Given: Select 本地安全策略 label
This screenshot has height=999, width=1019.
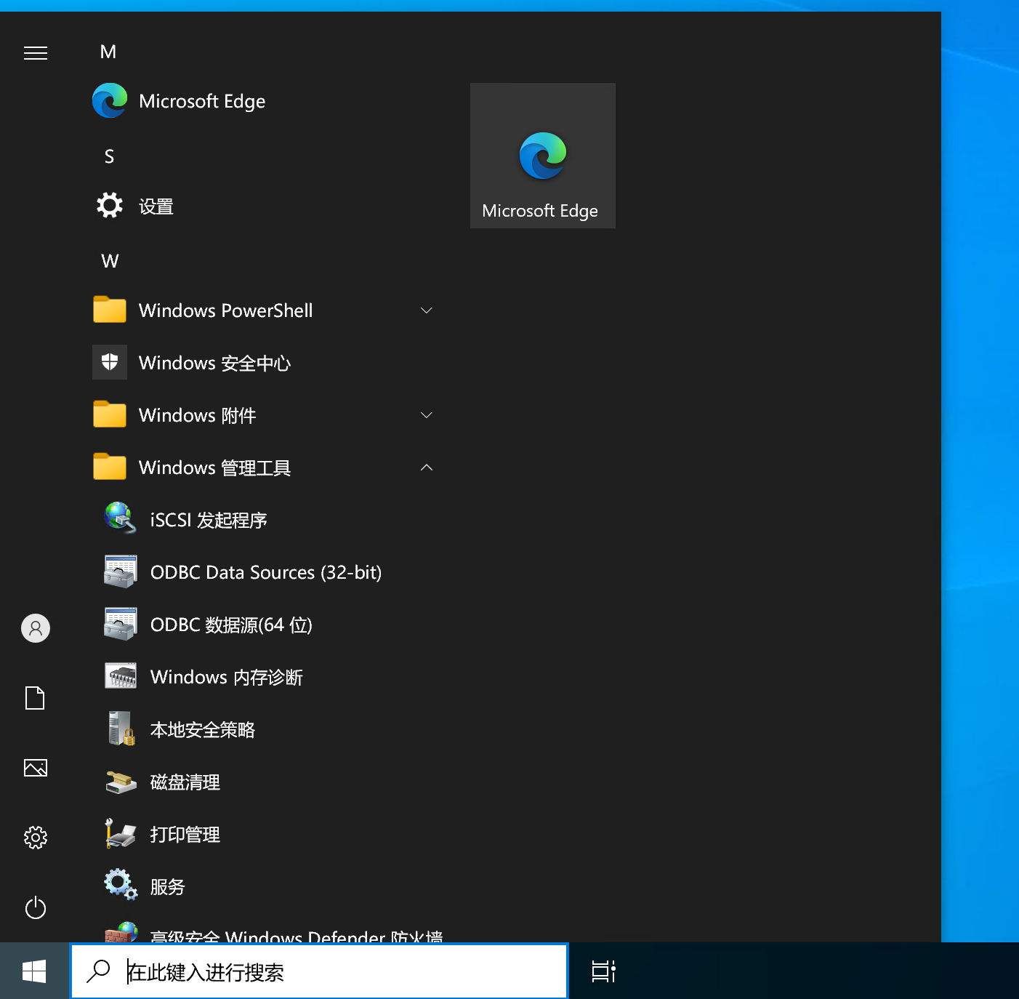Looking at the screenshot, I should (203, 729).
